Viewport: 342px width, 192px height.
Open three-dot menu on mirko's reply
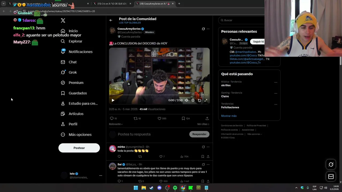(208, 147)
